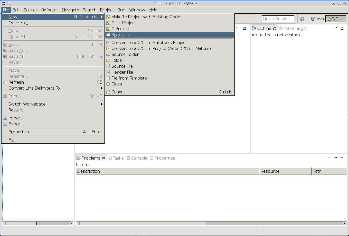Open the Problems view menu triangle

pos(329,158)
